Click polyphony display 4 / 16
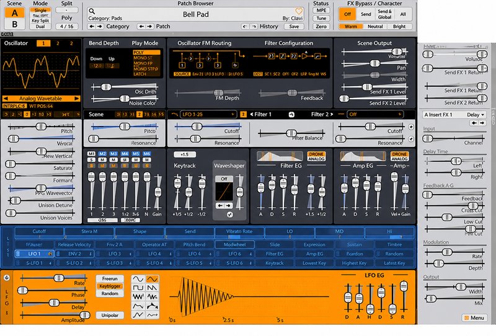 [67, 26]
